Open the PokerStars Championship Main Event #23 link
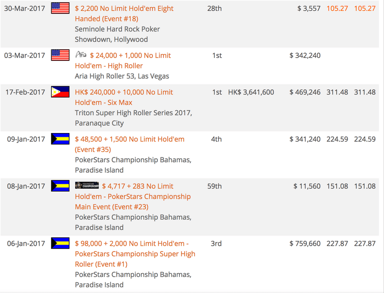Screen dimensions: 384x293 click(133, 196)
